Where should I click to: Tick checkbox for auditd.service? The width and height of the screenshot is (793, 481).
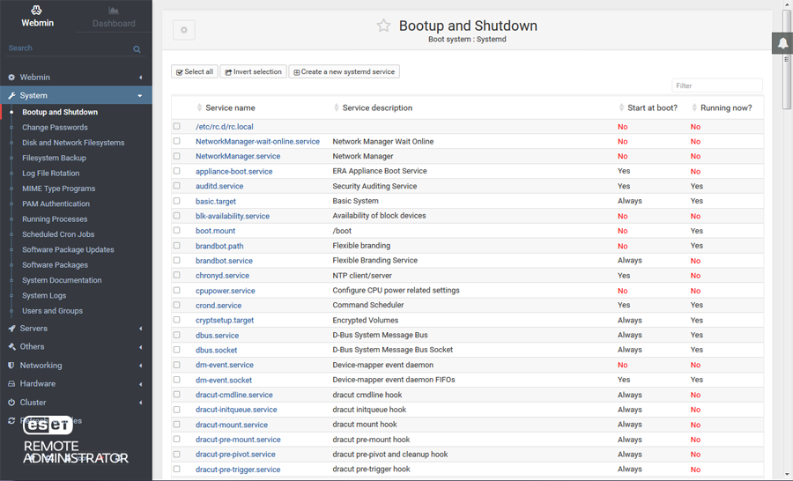[x=176, y=186]
